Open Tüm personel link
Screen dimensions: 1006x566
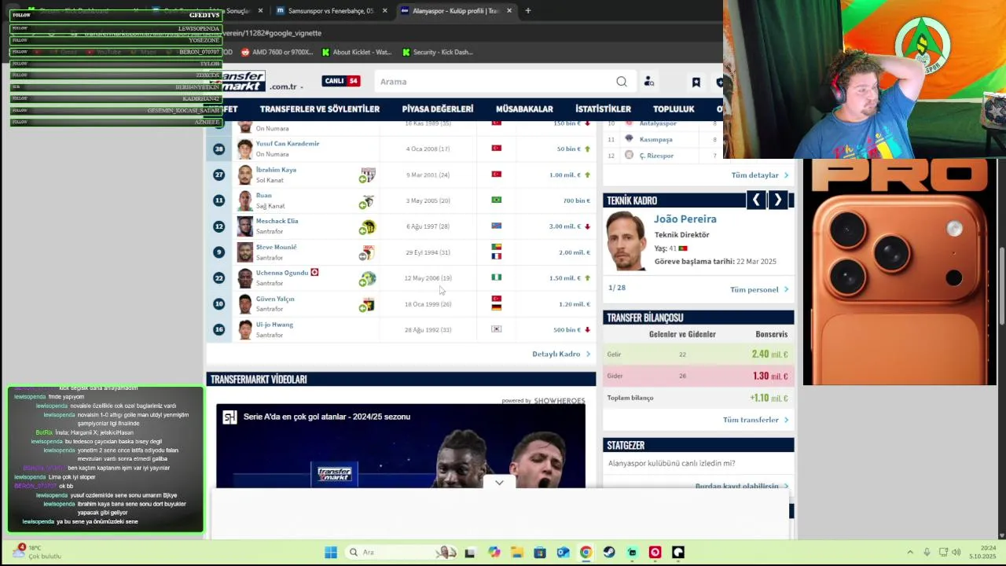coord(759,290)
